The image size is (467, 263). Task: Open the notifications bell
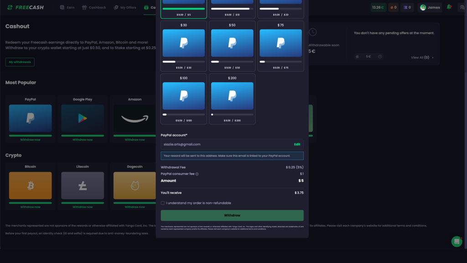click(x=449, y=7)
